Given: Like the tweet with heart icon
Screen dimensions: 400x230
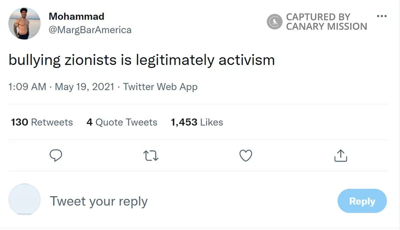Looking at the screenshot, I should click(x=245, y=156).
